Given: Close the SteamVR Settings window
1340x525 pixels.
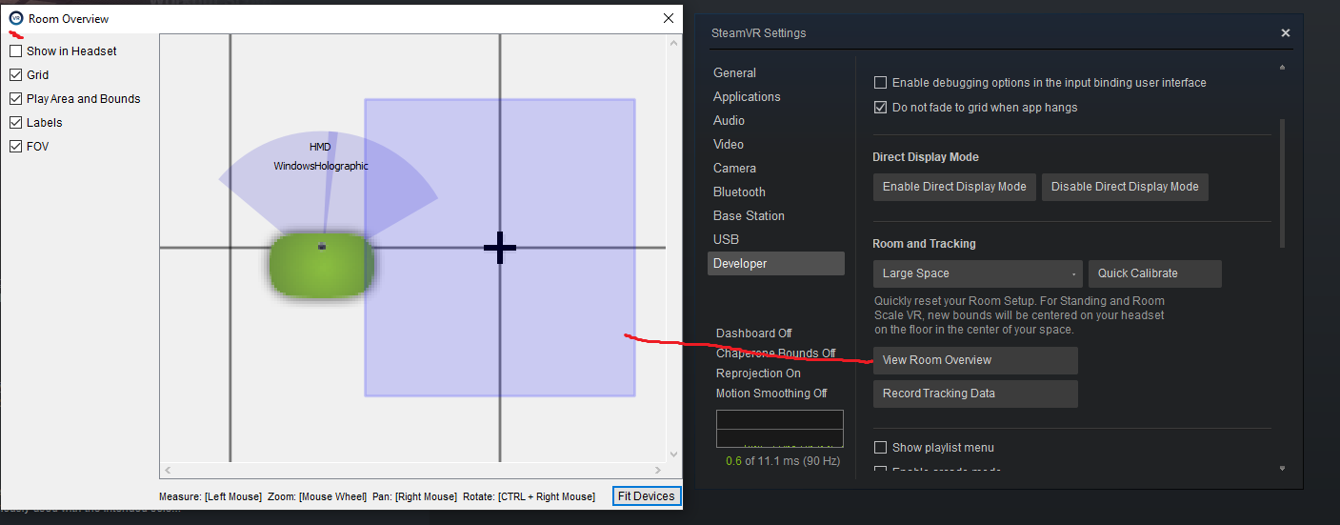Looking at the screenshot, I should [1285, 33].
